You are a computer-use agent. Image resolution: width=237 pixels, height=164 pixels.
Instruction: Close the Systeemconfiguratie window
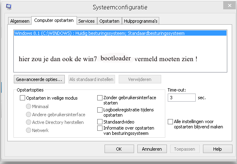(229, 6)
